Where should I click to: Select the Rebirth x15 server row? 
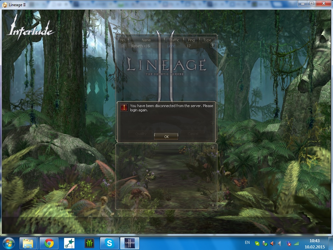point(165,46)
